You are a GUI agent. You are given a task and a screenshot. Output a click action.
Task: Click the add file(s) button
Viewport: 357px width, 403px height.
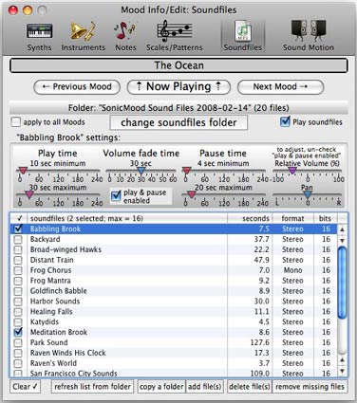click(204, 387)
